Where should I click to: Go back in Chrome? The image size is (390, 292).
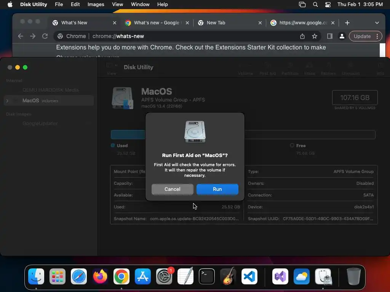pos(21,36)
